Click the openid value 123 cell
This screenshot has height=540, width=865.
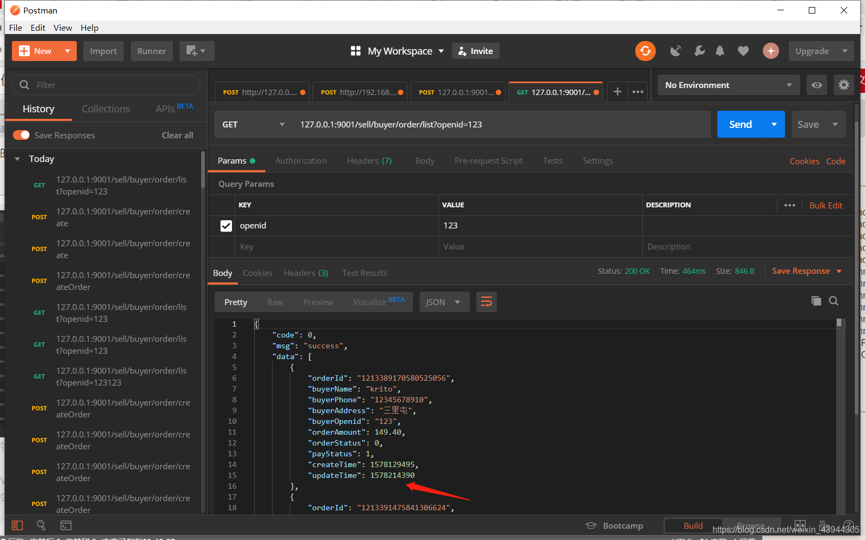click(x=540, y=226)
